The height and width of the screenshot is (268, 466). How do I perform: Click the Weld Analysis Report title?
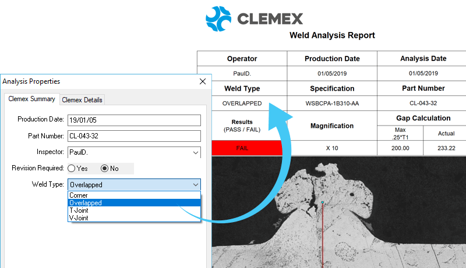(x=332, y=35)
